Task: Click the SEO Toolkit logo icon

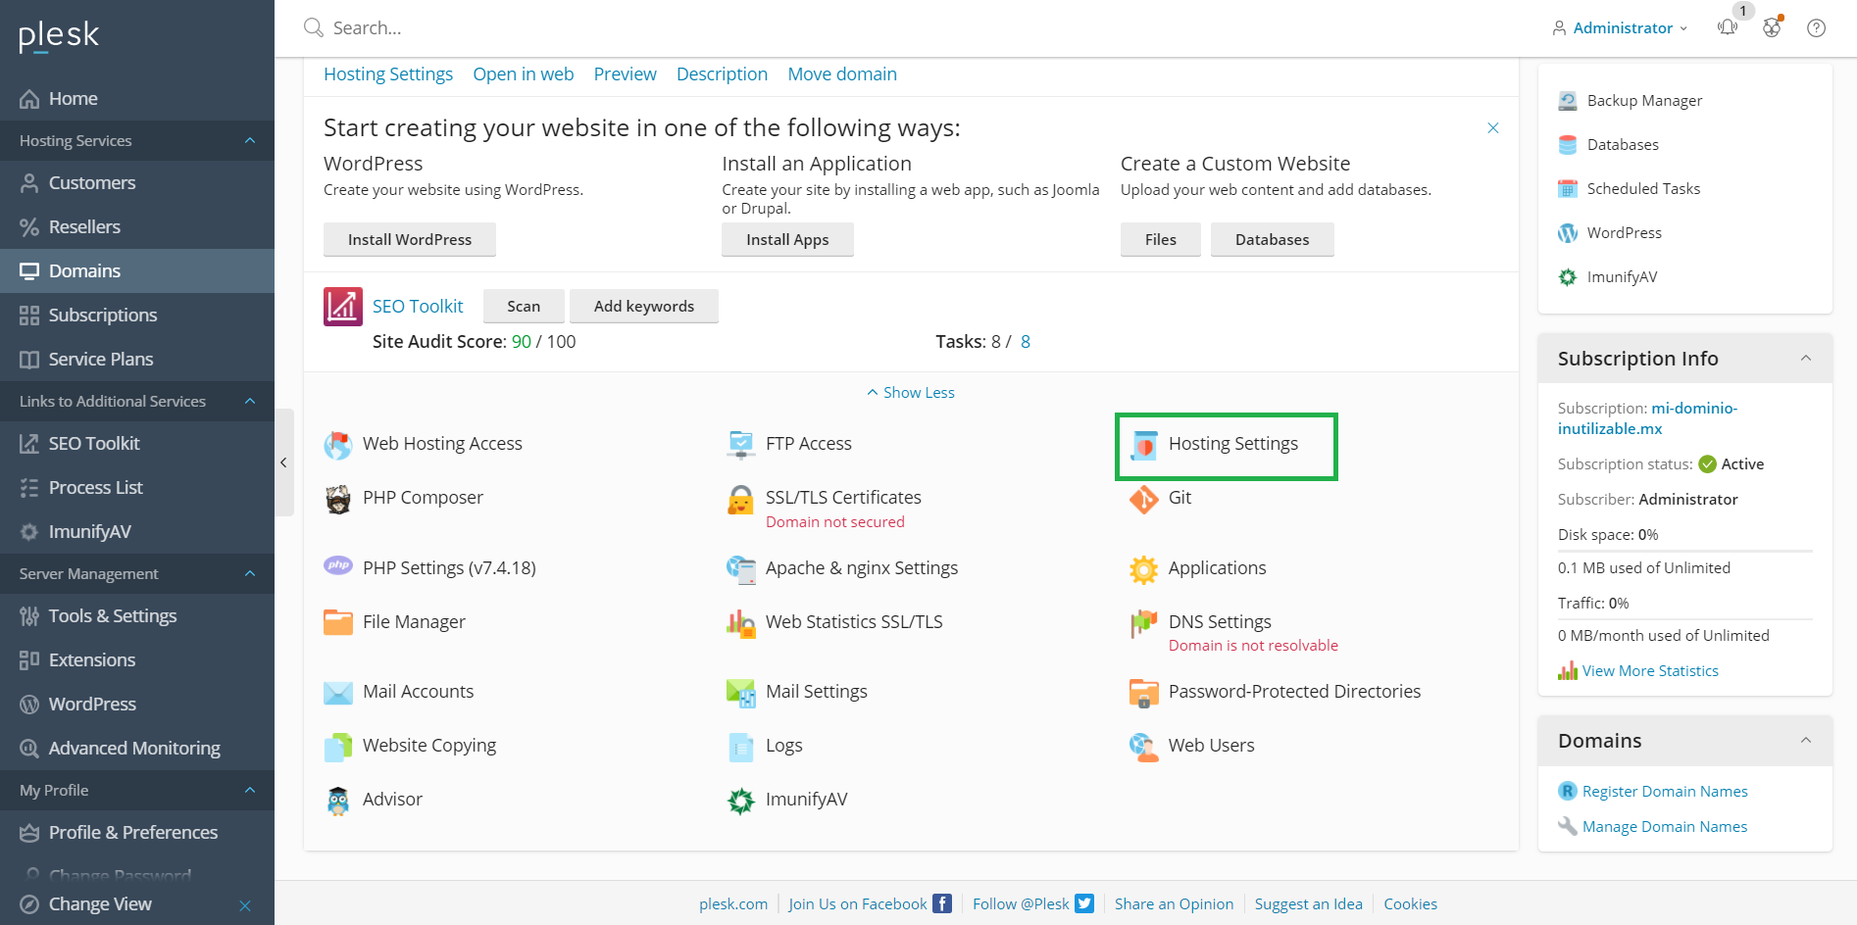Action: pyautogui.click(x=343, y=307)
